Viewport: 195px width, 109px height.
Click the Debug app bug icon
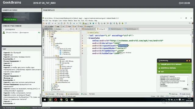[x=93, y=23]
